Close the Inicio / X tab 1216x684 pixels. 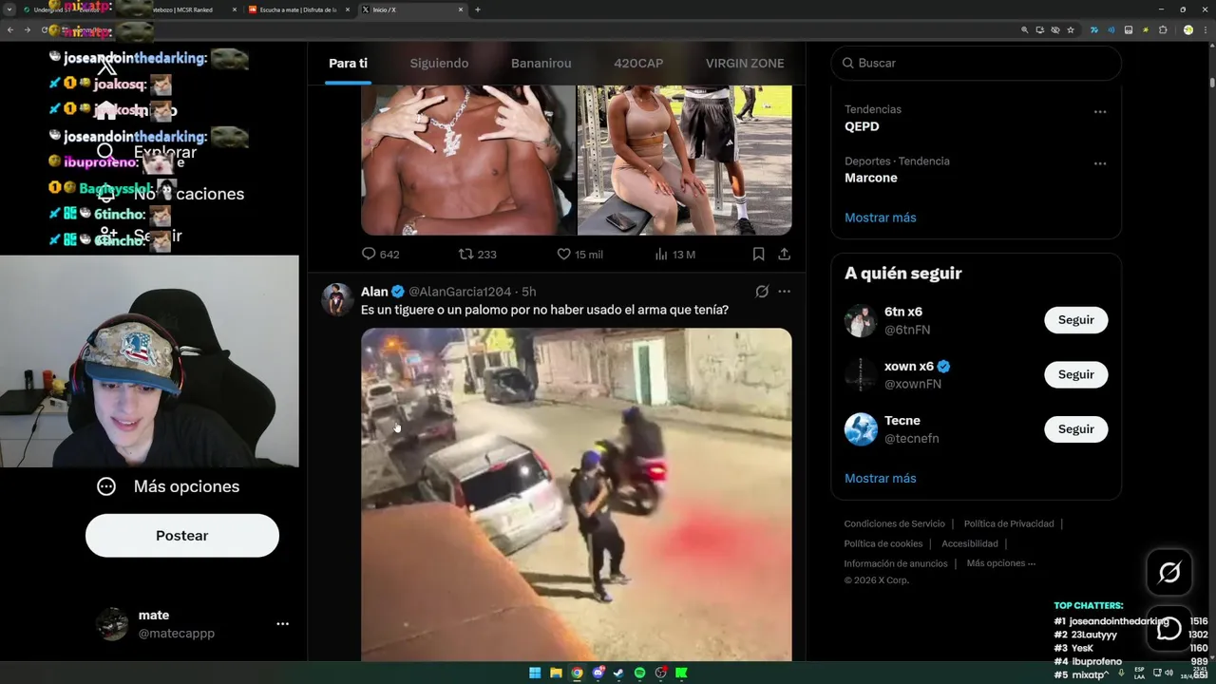coord(461,9)
